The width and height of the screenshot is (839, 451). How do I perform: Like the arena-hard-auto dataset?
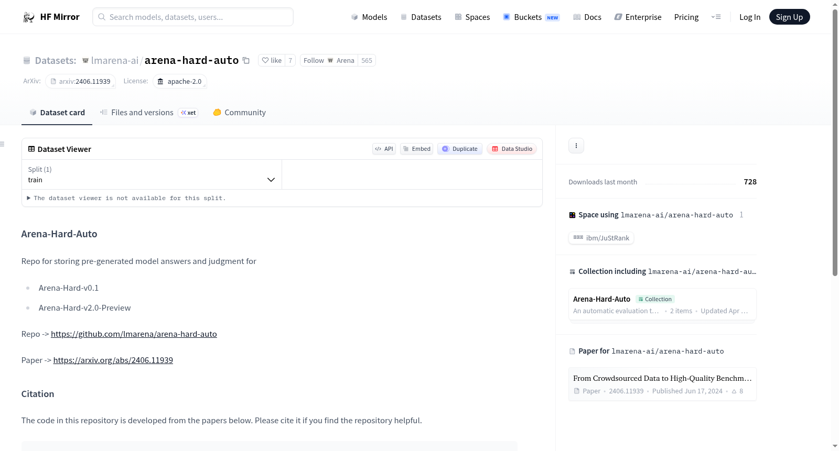pos(272,61)
